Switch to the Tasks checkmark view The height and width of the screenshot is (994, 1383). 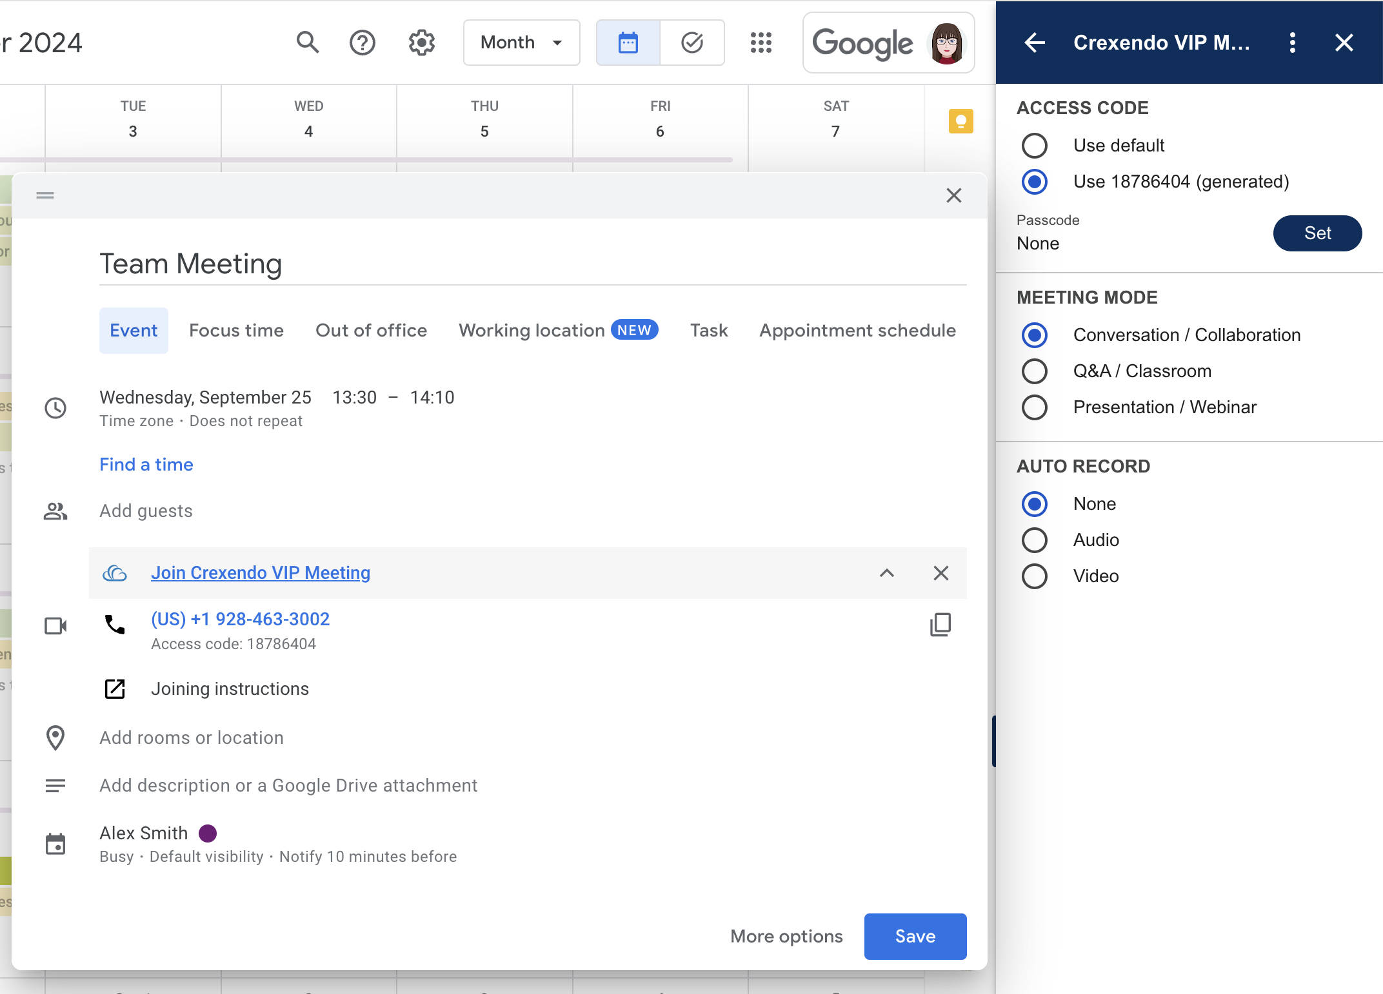(691, 43)
